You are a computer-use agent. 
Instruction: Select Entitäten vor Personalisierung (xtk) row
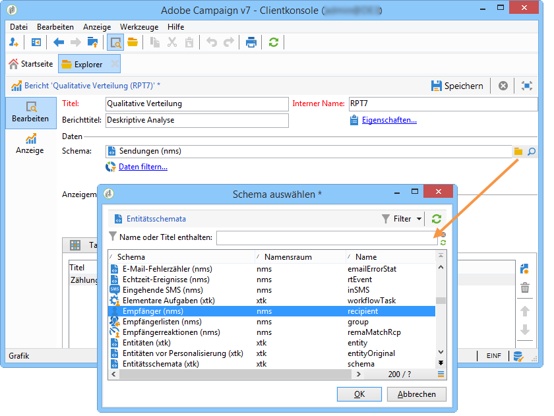pyautogui.click(x=271, y=353)
